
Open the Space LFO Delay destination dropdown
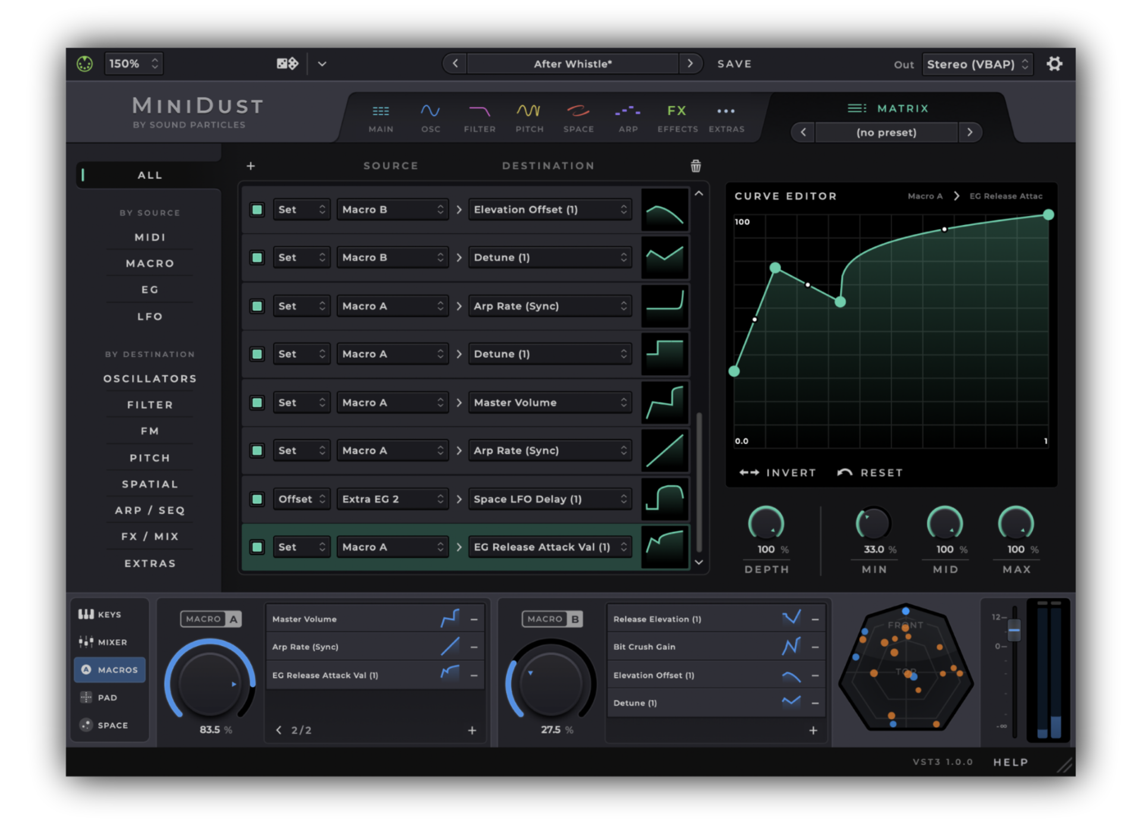pos(549,499)
